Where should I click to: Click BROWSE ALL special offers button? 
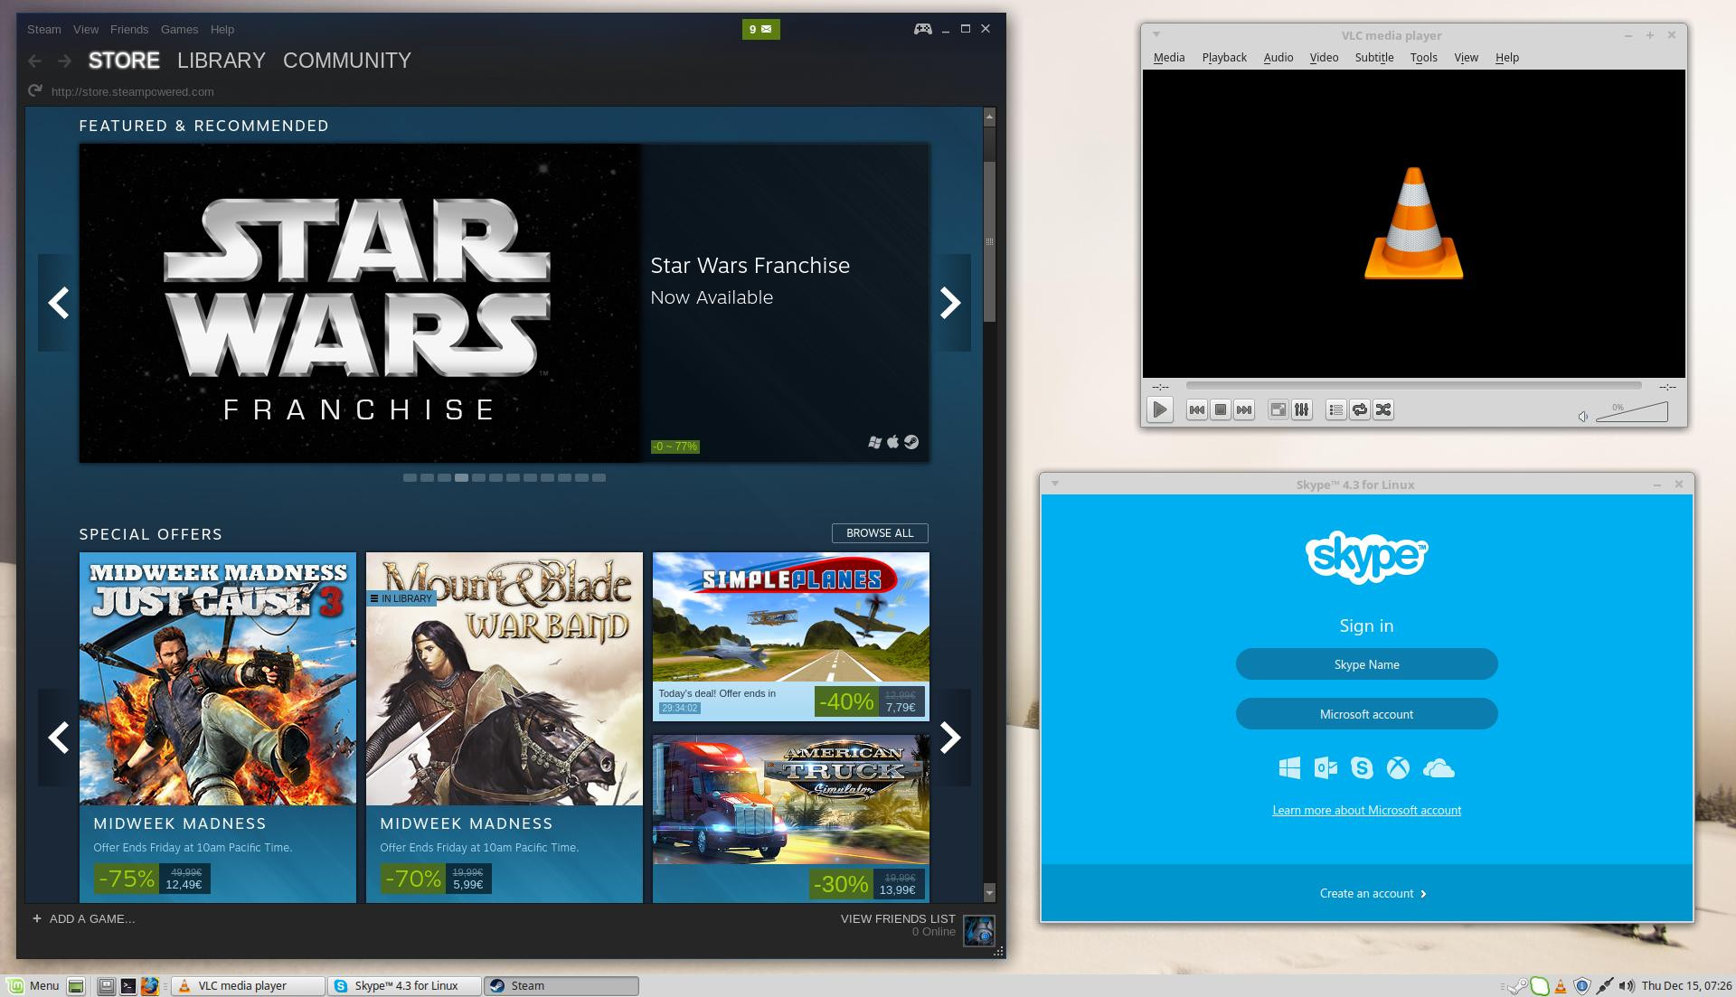click(x=880, y=533)
